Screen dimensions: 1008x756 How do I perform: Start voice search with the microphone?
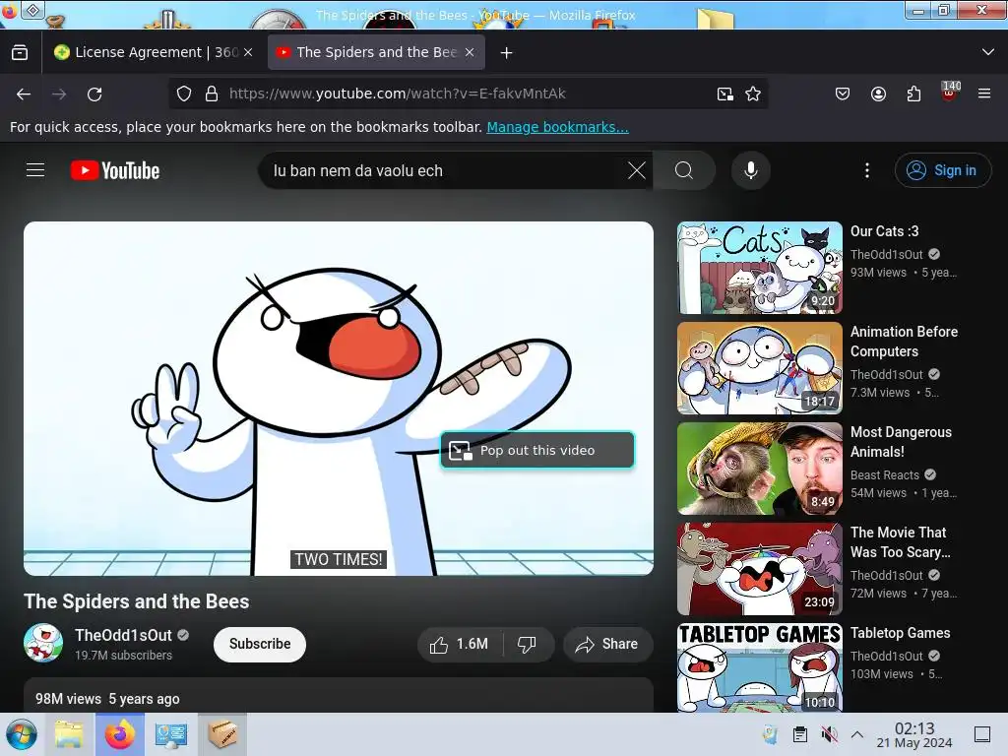(x=750, y=170)
